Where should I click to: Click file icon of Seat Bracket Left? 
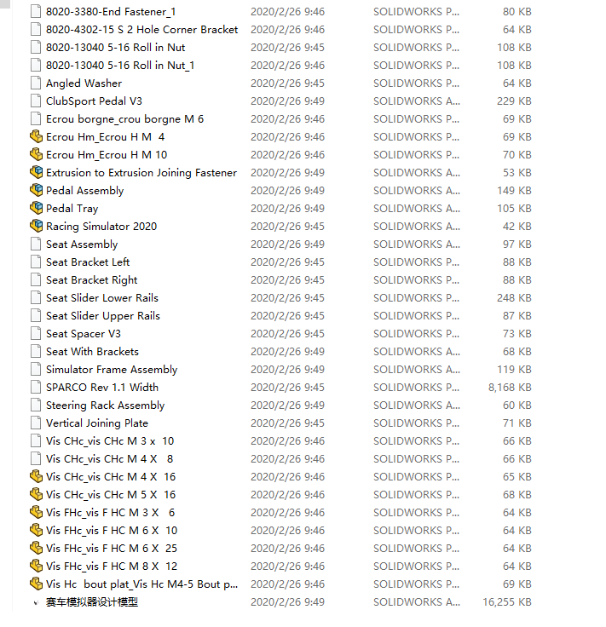36,262
